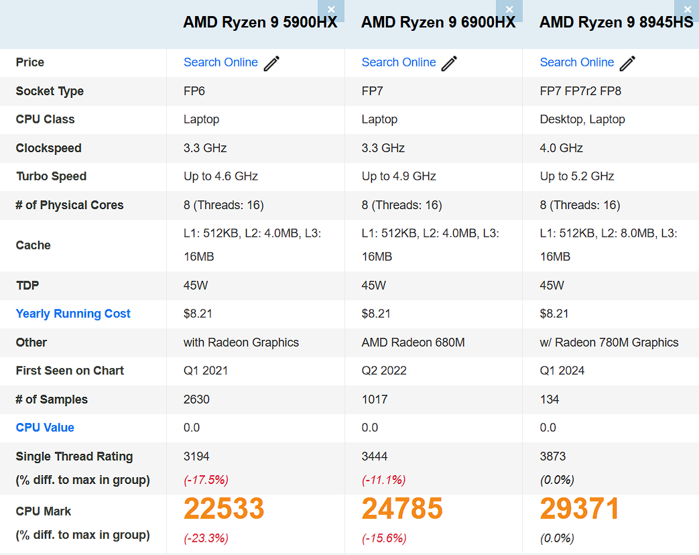Select the AMD Ryzen 9 8945HS header
The image size is (699, 555).
[617, 22]
